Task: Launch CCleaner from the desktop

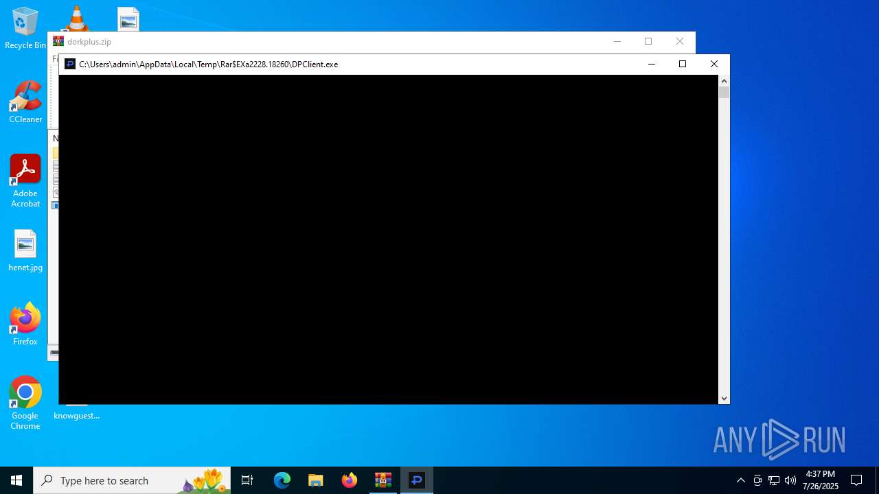Action: point(25,102)
